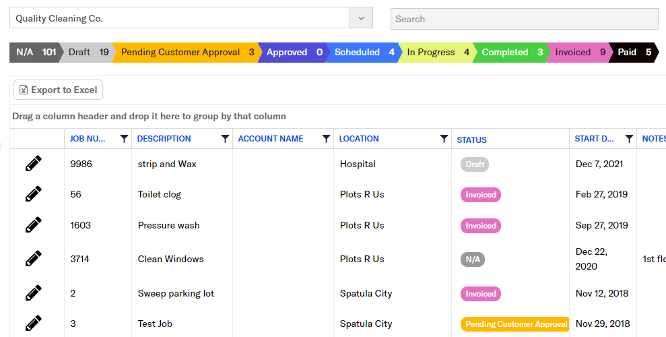Screen dimensions: 666x337
Task: Click the start date Feb 27, 2019
Action: pyautogui.click(x=601, y=194)
